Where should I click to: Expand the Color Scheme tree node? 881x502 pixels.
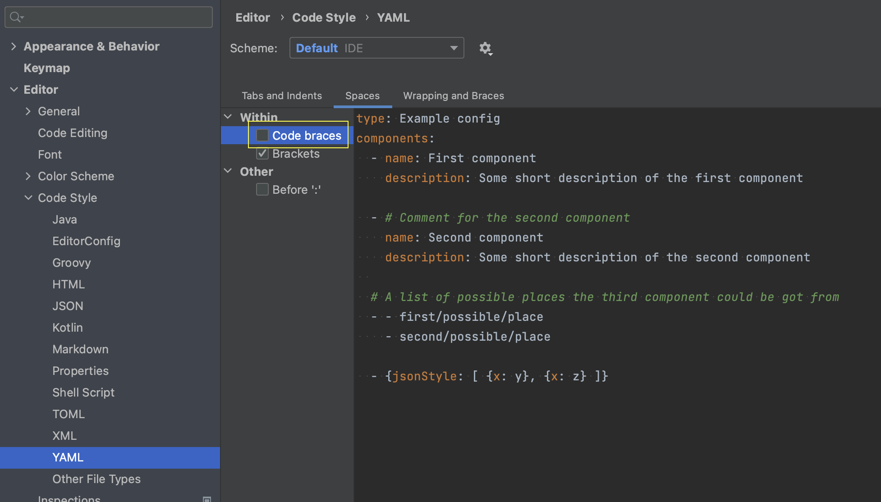[x=28, y=176]
